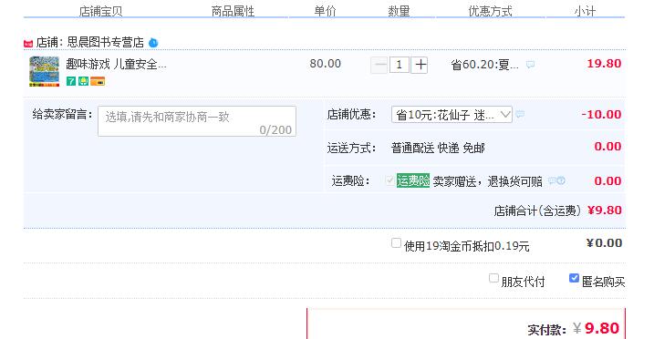The image size is (654, 339).
Task: Click the green 运费险 tag
Action: coord(413,180)
